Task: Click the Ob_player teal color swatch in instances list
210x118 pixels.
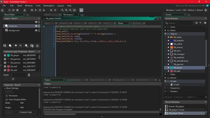Action: point(9,55)
